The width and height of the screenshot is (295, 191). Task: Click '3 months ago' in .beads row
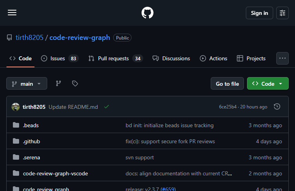pyautogui.click(x=265, y=125)
